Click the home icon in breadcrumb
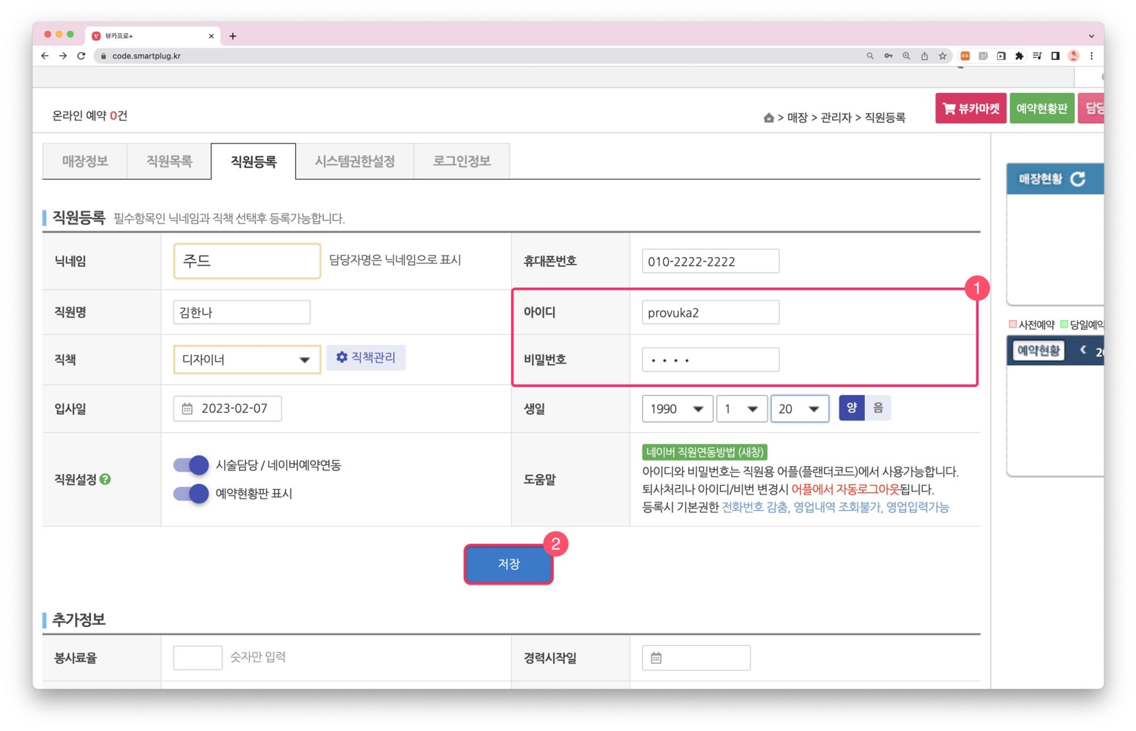The image size is (1136, 731). 769,117
